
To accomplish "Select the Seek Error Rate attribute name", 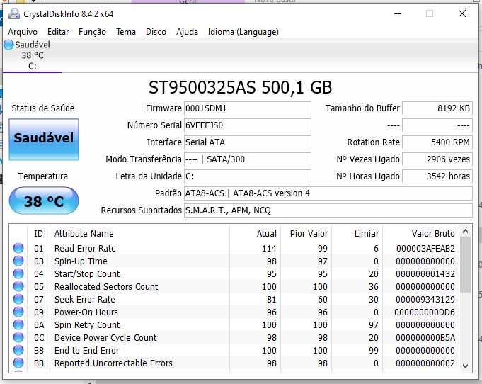I will pos(85,300).
